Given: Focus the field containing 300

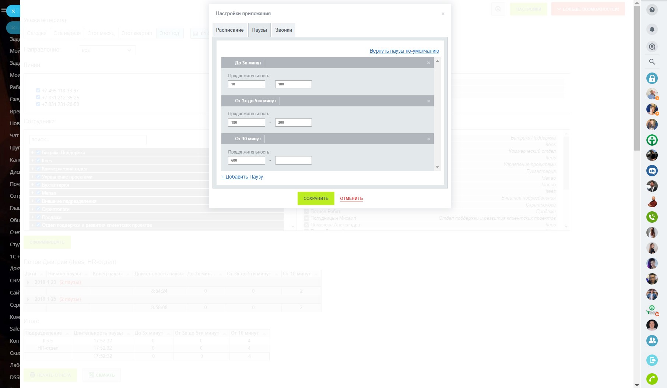Looking at the screenshot, I should (293, 123).
